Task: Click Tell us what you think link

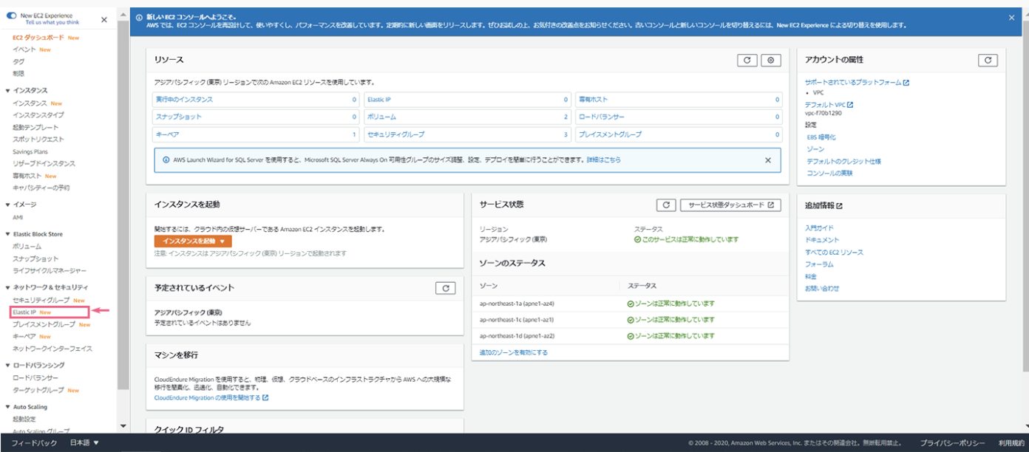Action: (x=52, y=23)
